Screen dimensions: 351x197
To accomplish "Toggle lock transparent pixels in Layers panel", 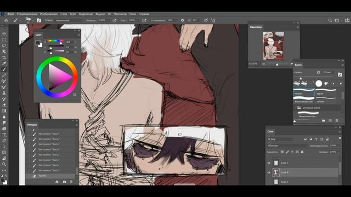I will click(282, 152).
